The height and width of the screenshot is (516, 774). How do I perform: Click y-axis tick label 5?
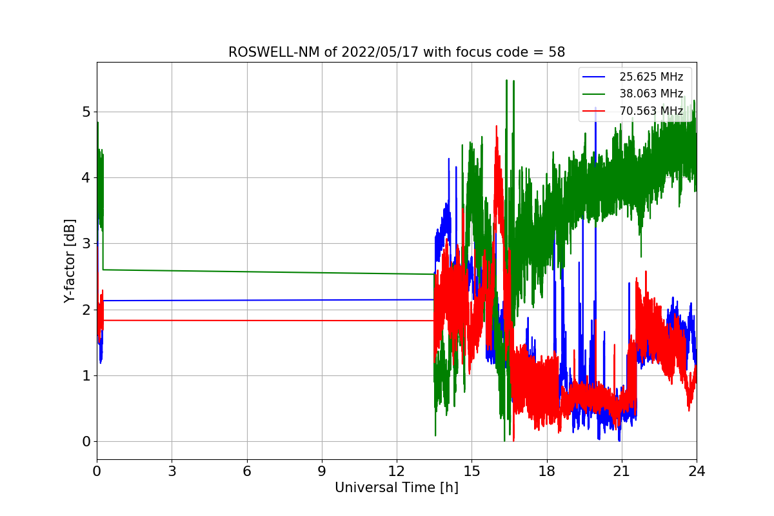[85, 112]
